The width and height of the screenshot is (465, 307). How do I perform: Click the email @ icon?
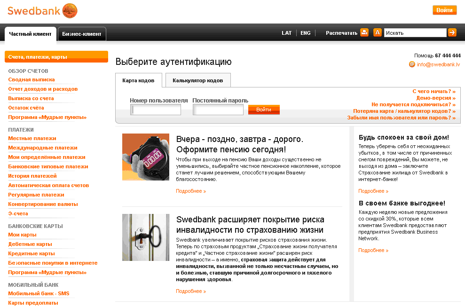(x=412, y=64)
